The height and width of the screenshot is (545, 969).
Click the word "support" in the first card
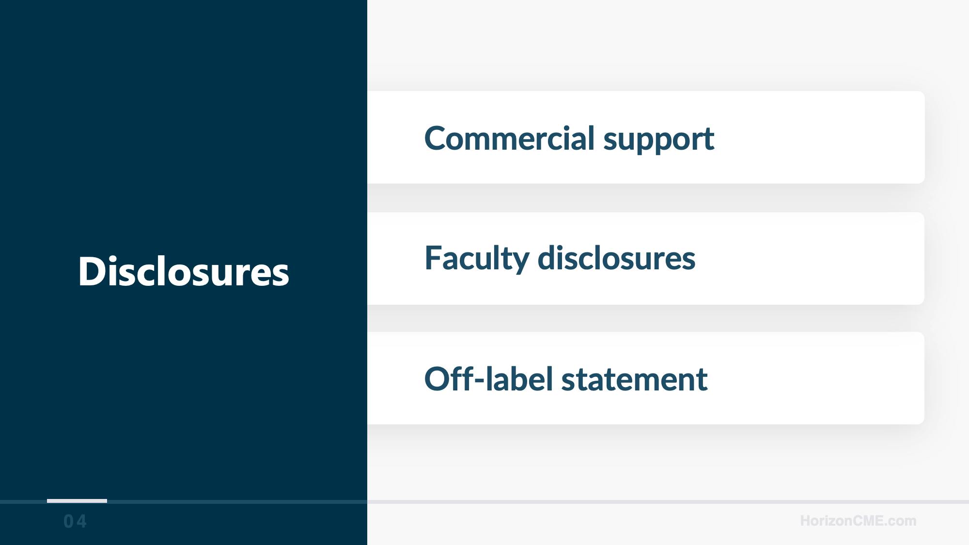(658, 139)
